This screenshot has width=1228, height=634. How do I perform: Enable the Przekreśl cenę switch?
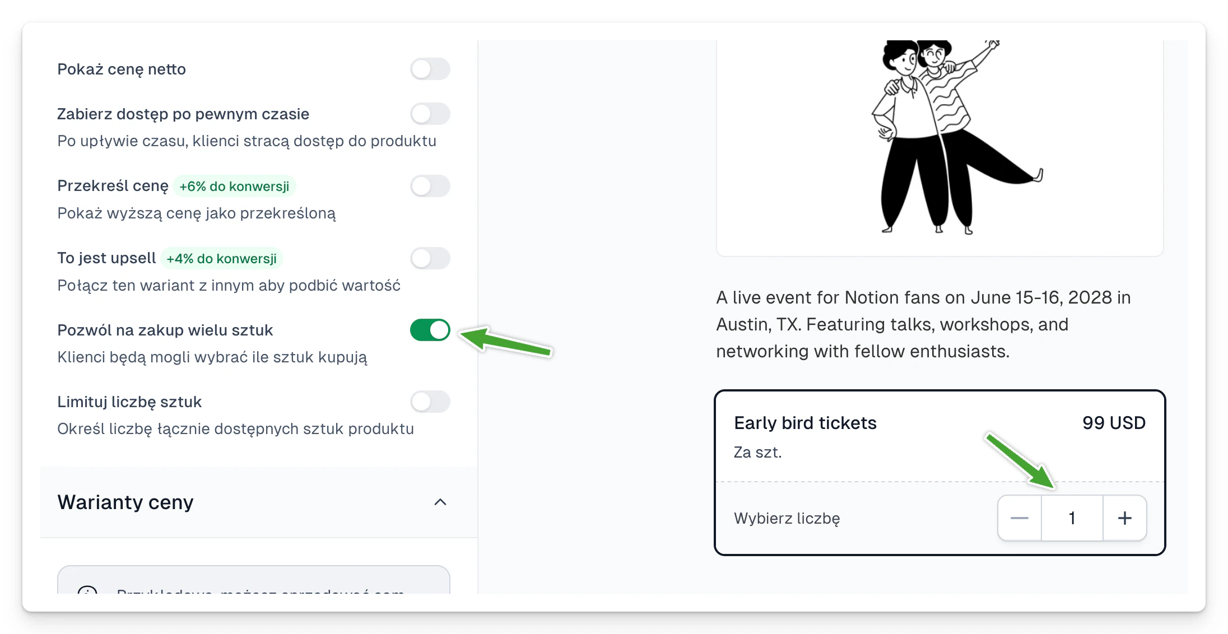pos(430,186)
